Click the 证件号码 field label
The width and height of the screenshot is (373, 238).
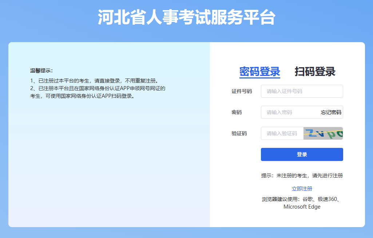click(x=241, y=91)
